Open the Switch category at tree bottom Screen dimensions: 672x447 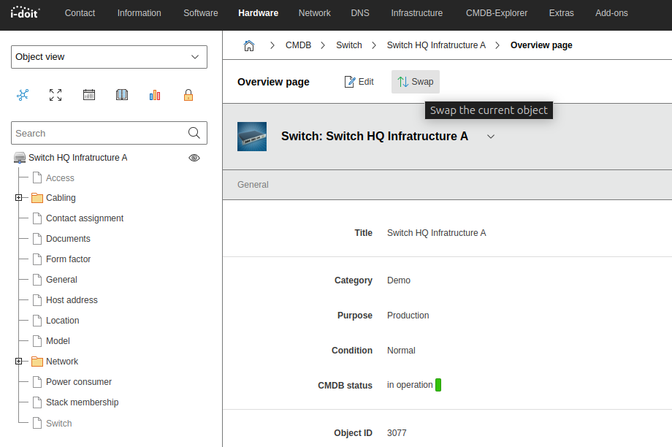(x=59, y=424)
